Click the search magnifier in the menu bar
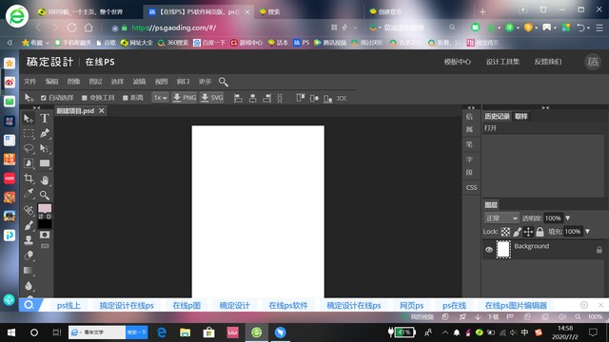 (224, 82)
